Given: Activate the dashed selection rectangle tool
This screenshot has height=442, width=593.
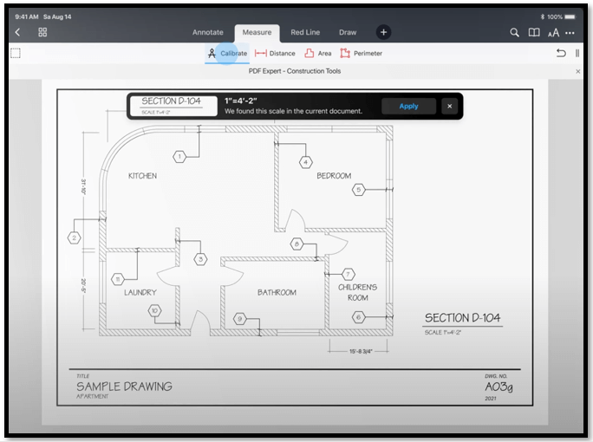Looking at the screenshot, I should click(16, 54).
